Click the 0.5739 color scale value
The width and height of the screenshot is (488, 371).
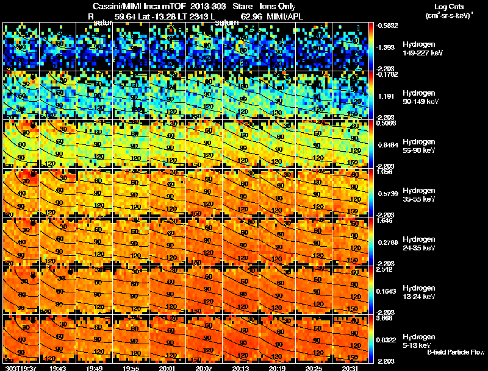388,194
